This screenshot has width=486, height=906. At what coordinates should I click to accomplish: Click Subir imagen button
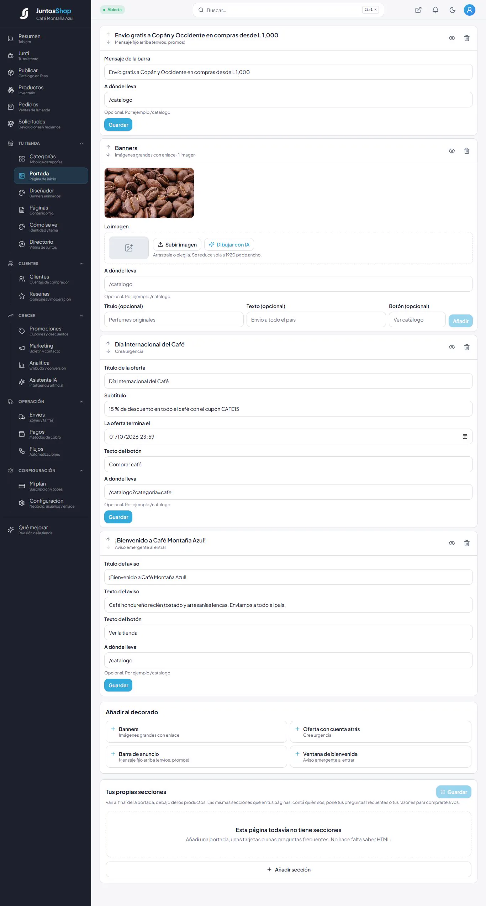pos(177,244)
